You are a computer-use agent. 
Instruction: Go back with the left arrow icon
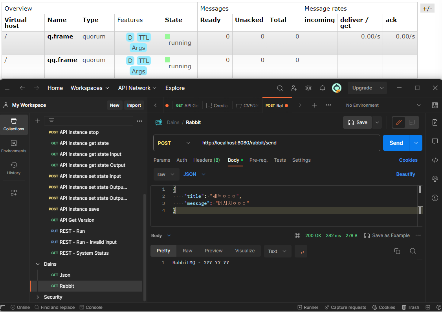pos(22,88)
